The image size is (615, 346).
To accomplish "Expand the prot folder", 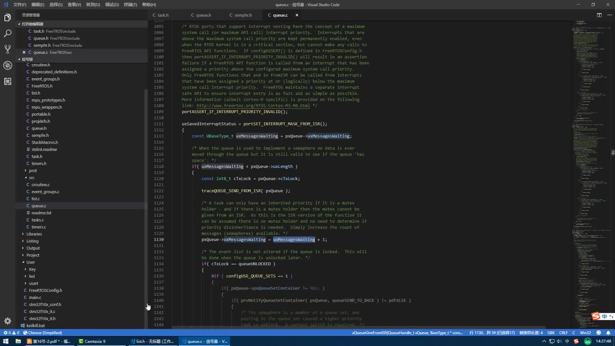I will point(33,171).
